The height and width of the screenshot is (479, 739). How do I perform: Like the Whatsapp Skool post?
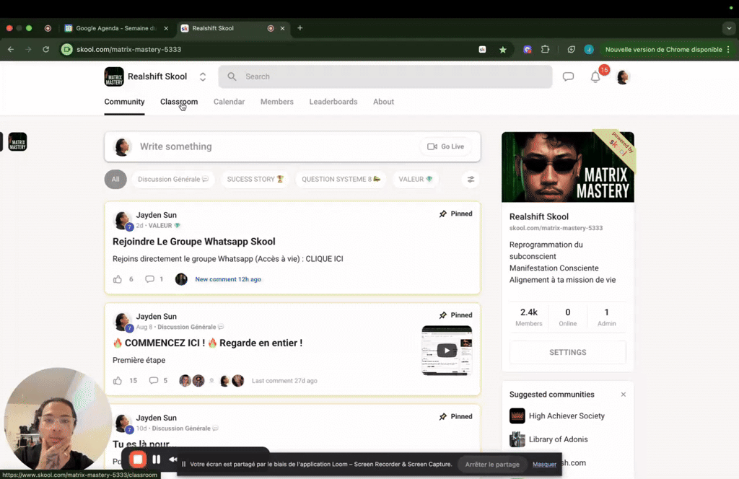[x=118, y=279]
